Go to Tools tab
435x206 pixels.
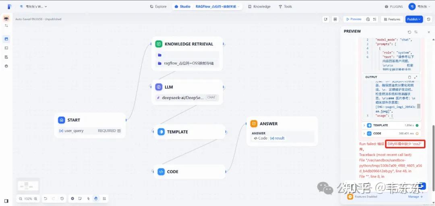(285, 6)
